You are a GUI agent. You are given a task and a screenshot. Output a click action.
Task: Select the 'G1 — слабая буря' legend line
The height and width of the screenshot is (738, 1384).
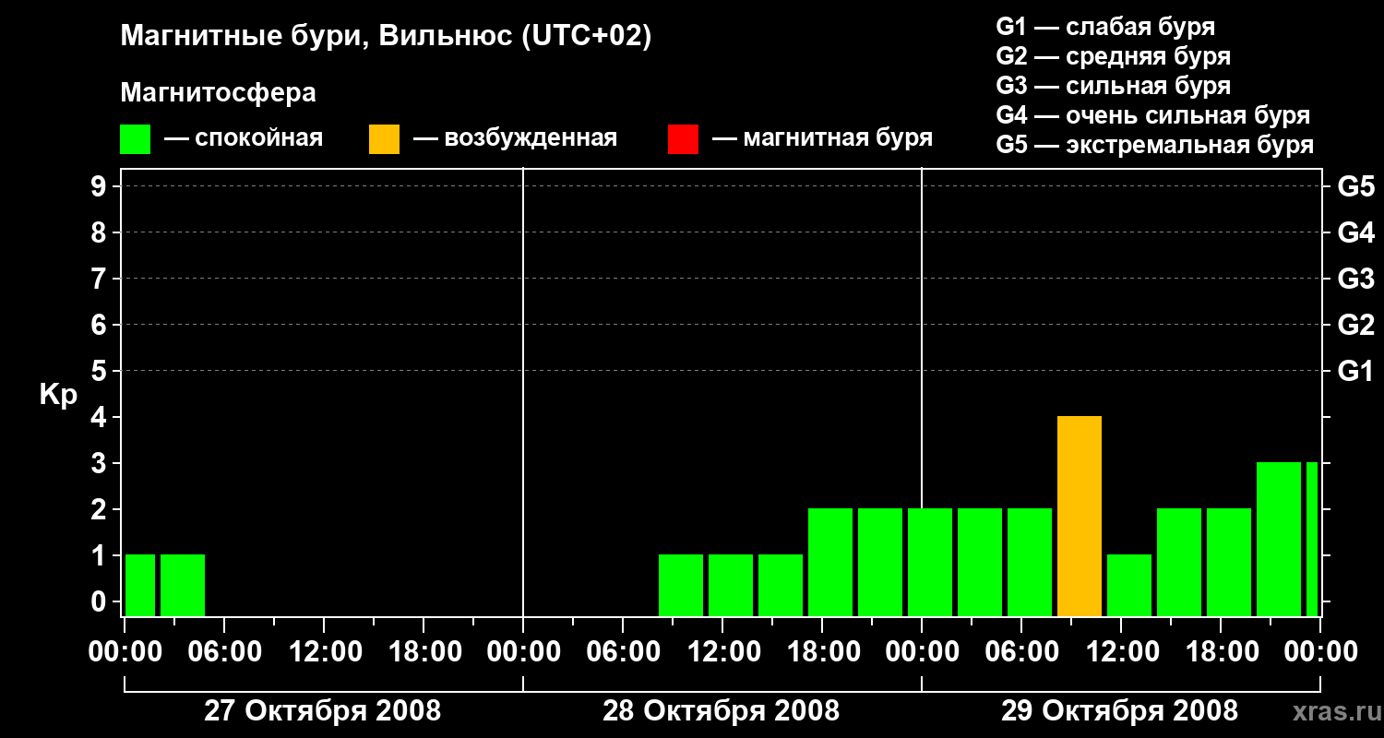point(1105,27)
